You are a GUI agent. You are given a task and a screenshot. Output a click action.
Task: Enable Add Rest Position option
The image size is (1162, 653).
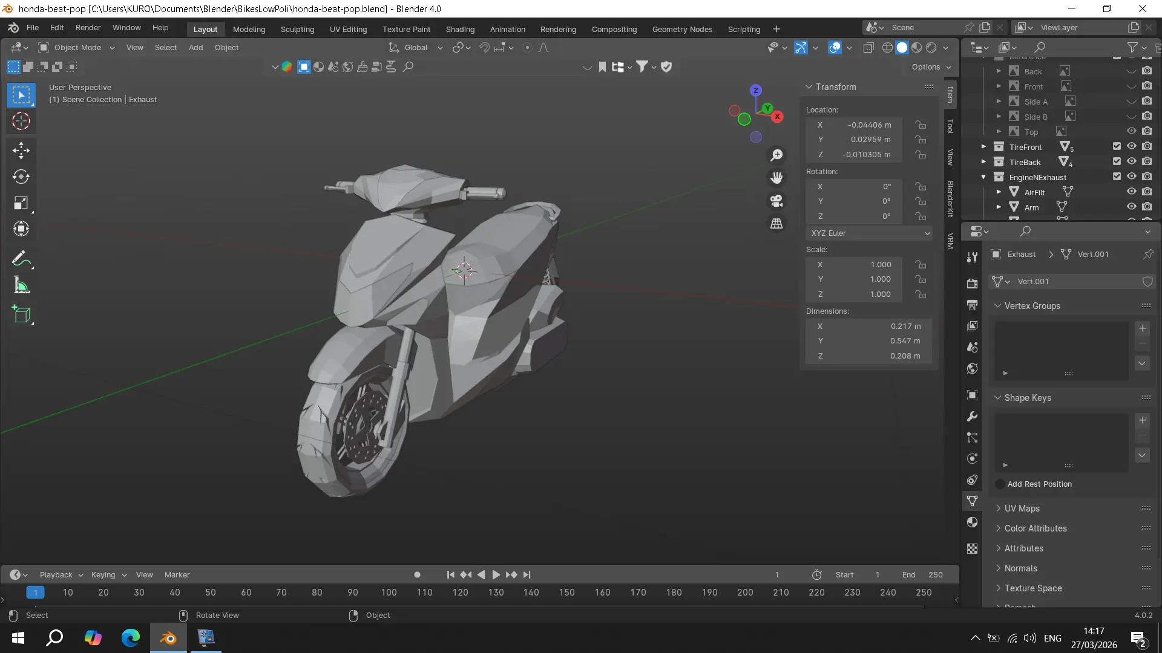1000,484
